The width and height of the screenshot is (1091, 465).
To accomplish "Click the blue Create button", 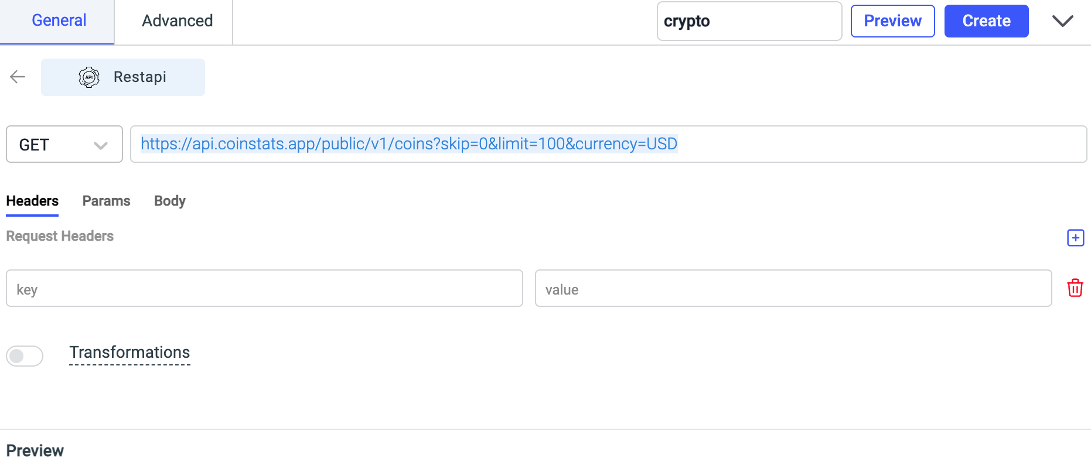I will click(986, 21).
